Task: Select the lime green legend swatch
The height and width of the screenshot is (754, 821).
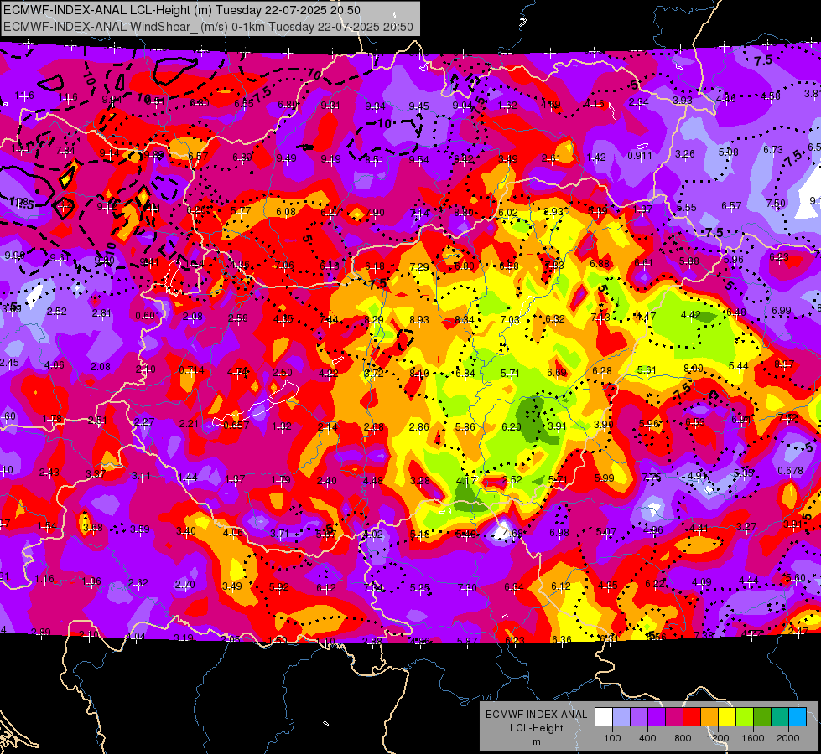Action: (745, 717)
